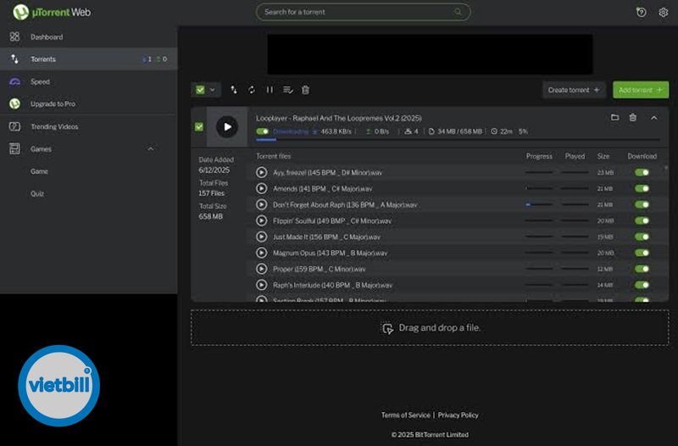This screenshot has height=446, width=678.
Task: Focus the Search for a torrent field
Action: (364, 12)
